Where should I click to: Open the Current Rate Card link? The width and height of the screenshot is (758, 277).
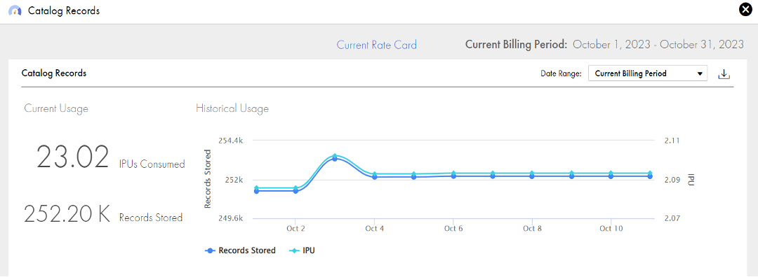click(377, 45)
